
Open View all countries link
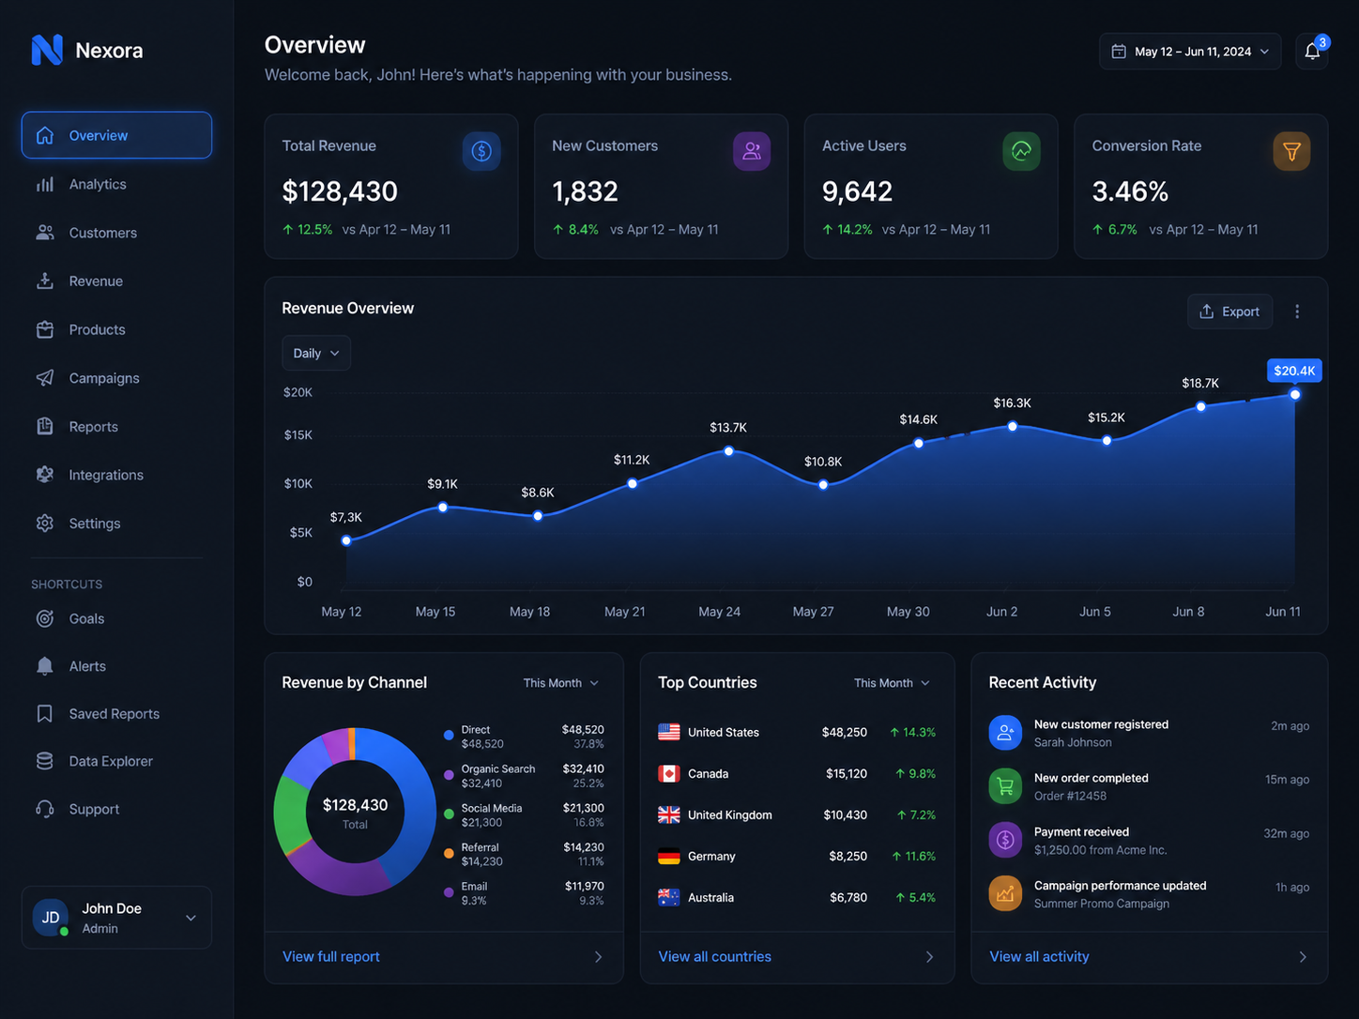715,957
